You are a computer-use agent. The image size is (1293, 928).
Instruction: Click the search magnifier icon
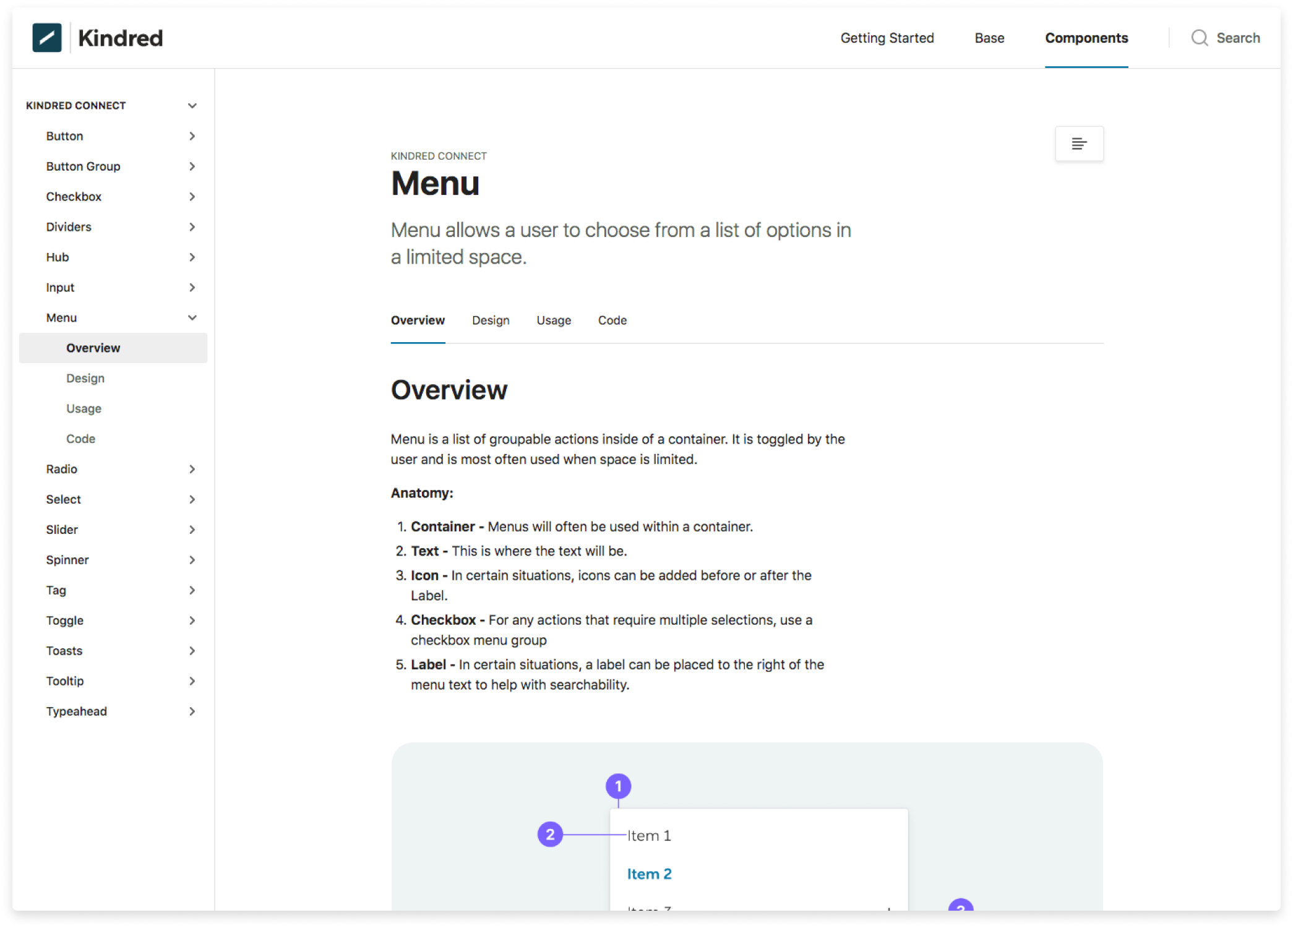1199,38
